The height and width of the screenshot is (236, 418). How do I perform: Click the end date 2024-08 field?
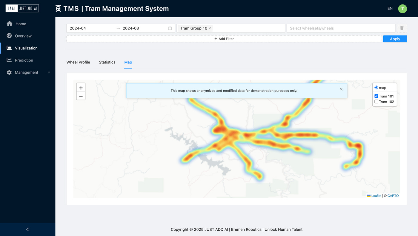[x=144, y=28]
